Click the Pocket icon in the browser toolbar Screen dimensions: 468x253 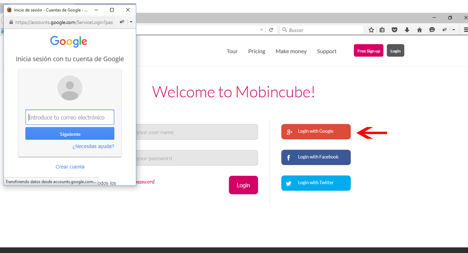click(394, 30)
